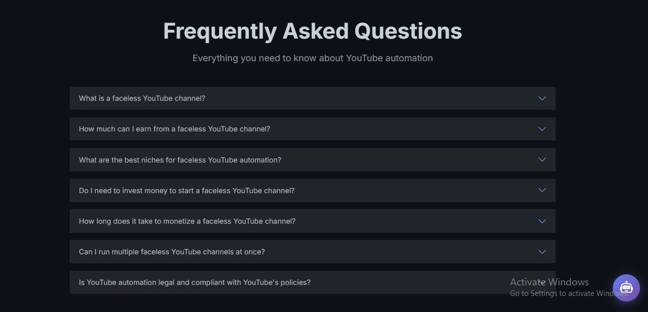This screenshot has height=312, width=648.
Task: Open 'Can I run multiple faceless YouTube channels' text
Action: point(172,252)
